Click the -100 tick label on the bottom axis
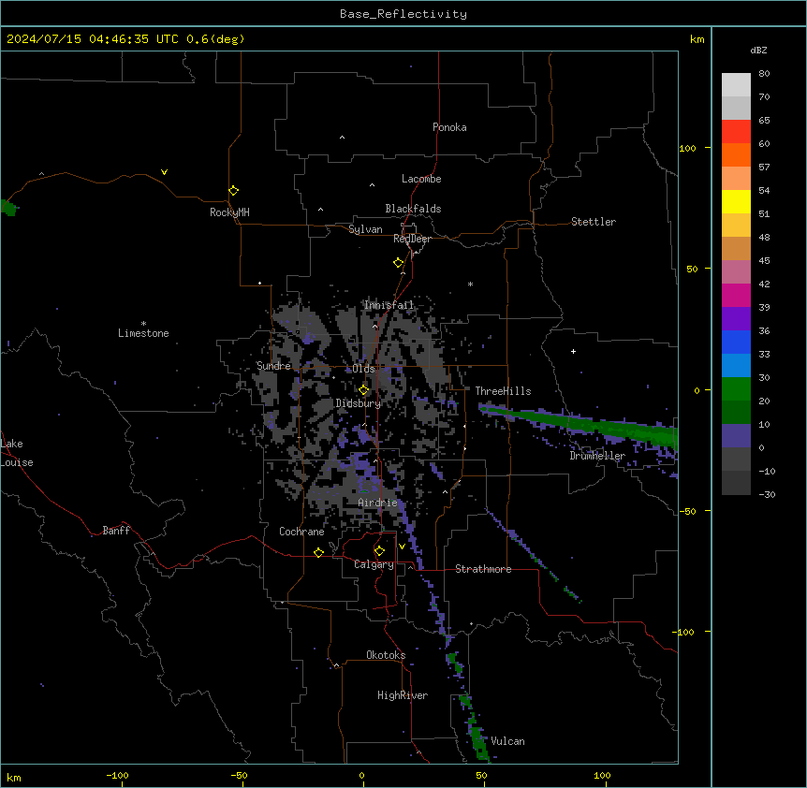Image resolution: width=807 pixels, height=788 pixels. 117,775
